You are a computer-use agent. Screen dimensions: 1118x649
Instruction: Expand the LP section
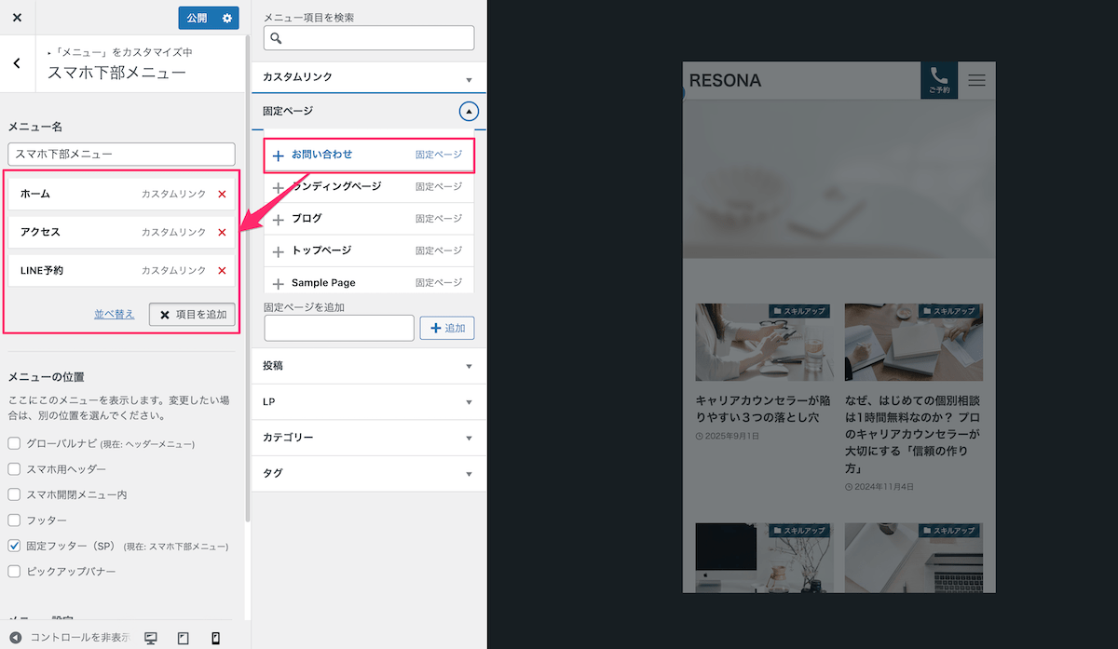click(x=369, y=401)
